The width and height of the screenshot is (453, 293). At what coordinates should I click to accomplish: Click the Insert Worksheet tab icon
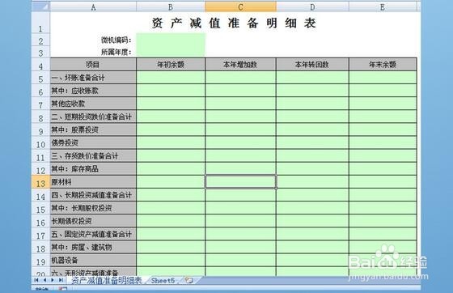coord(189,280)
